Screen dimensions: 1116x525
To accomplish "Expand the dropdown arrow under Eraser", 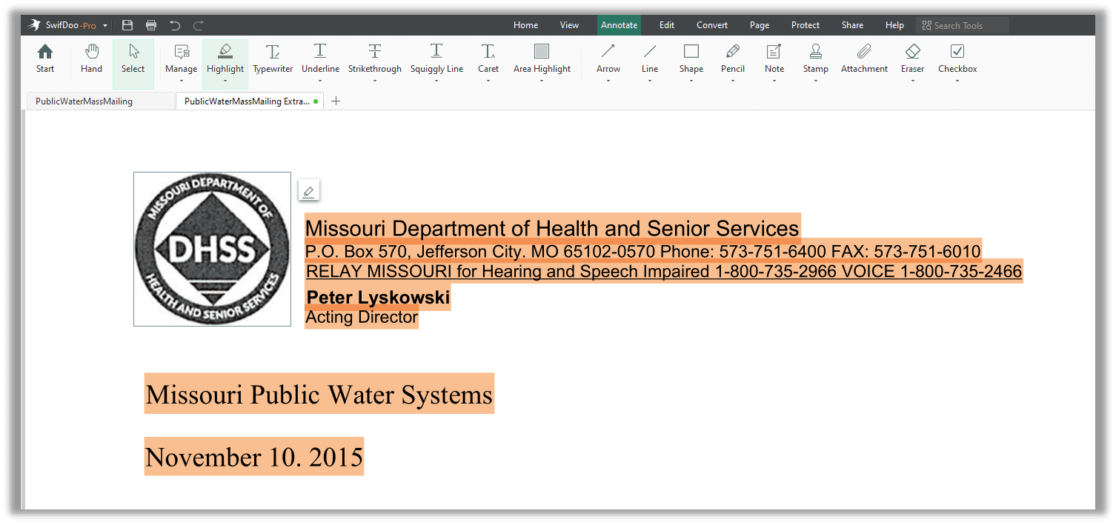I will tap(913, 81).
